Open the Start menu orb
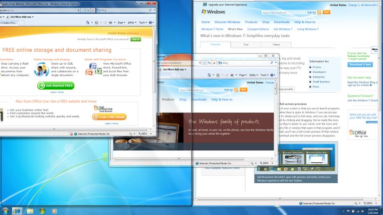The height and width of the screenshot is (215, 383). [x=5, y=211]
